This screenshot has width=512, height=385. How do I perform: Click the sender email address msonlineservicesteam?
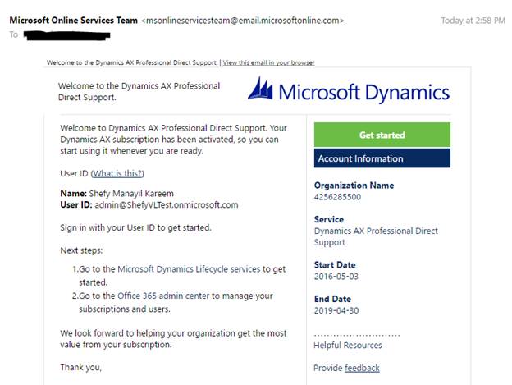click(x=242, y=20)
